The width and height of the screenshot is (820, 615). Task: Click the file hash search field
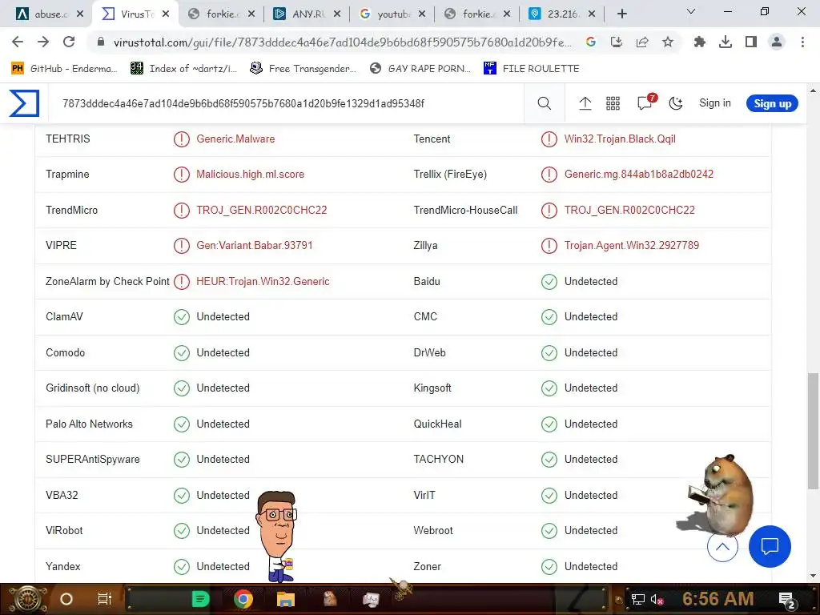click(287, 103)
